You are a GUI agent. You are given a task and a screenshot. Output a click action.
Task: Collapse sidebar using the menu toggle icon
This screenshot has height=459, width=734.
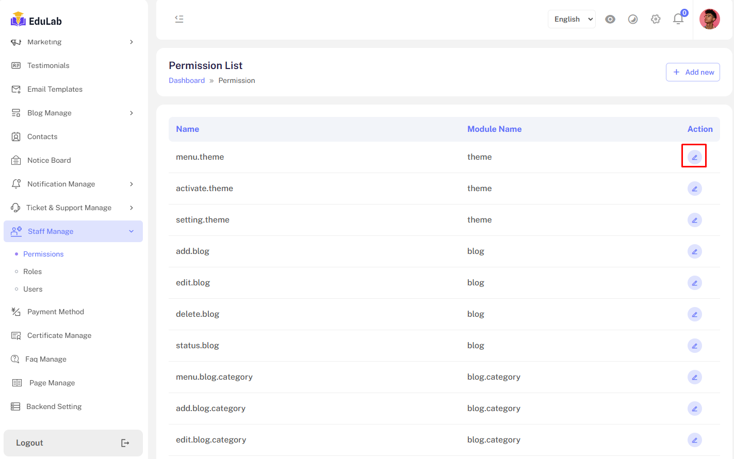coord(179,19)
